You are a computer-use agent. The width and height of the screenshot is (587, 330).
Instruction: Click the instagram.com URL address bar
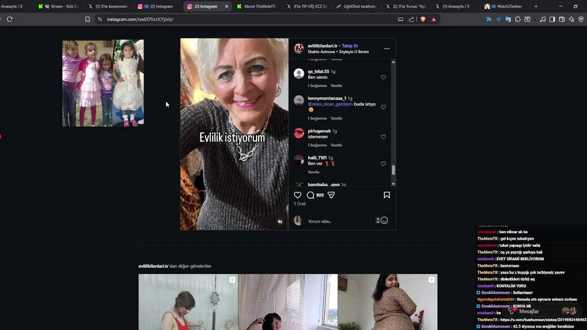140,19
